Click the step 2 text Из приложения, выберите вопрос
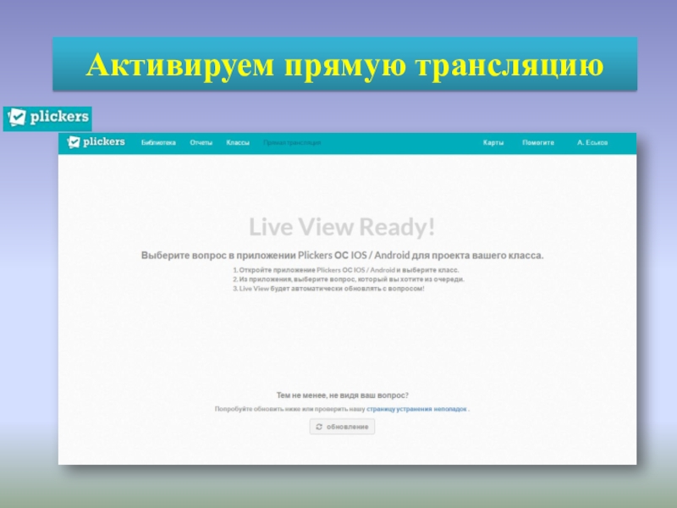 pos(348,279)
